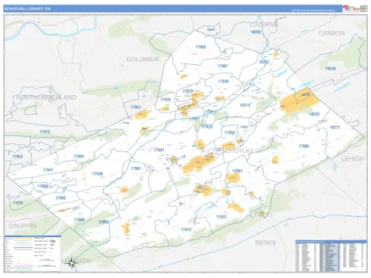
Task: Select ZIP code label 17964
Action: coord(79,157)
